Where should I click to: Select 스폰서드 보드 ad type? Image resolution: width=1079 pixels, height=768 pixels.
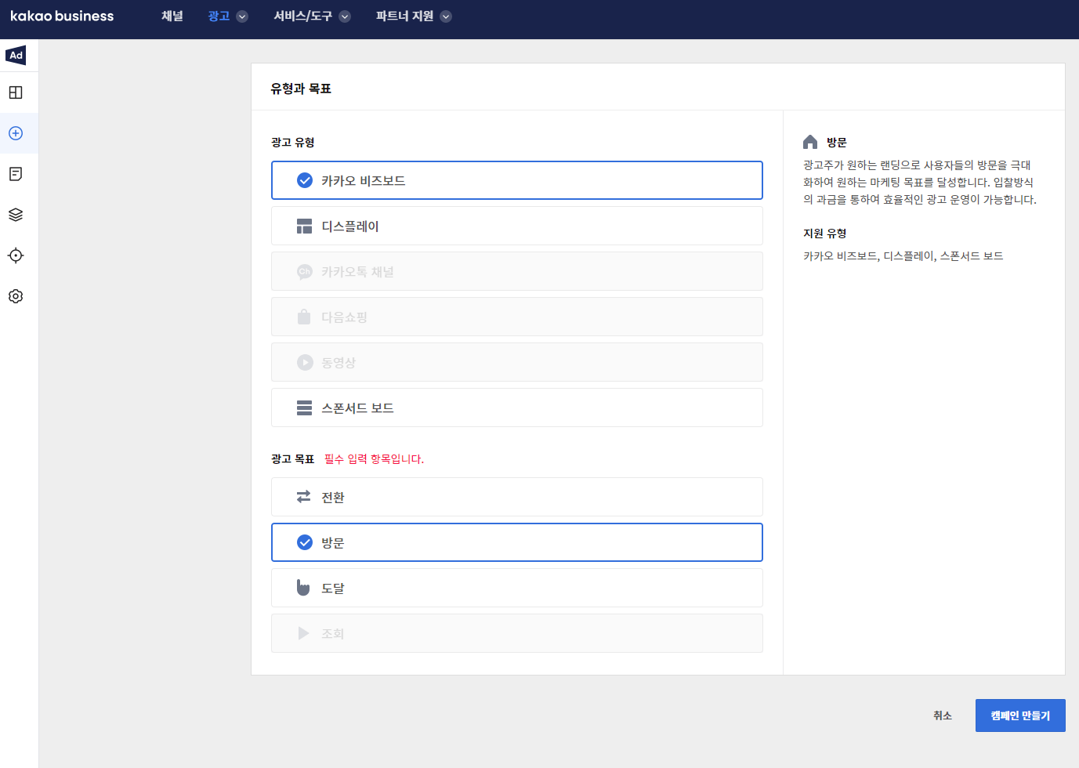(x=517, y=408)
